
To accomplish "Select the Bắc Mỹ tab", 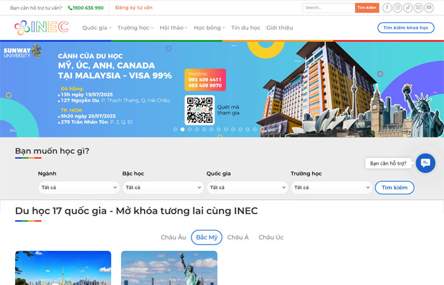I will tap(207, 237).
